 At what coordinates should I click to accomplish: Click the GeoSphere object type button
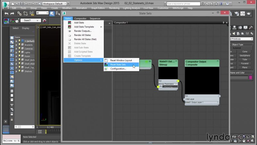(x=245, y=55)
